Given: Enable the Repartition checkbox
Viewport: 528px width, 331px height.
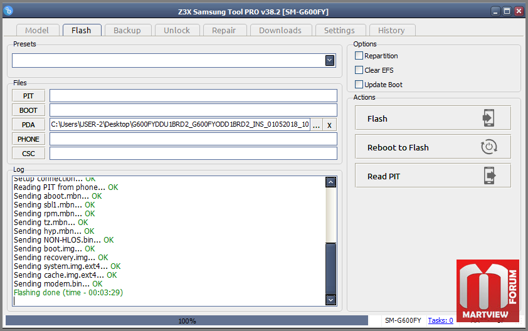Looking at the screenshot, I should [x=359, y=56].
